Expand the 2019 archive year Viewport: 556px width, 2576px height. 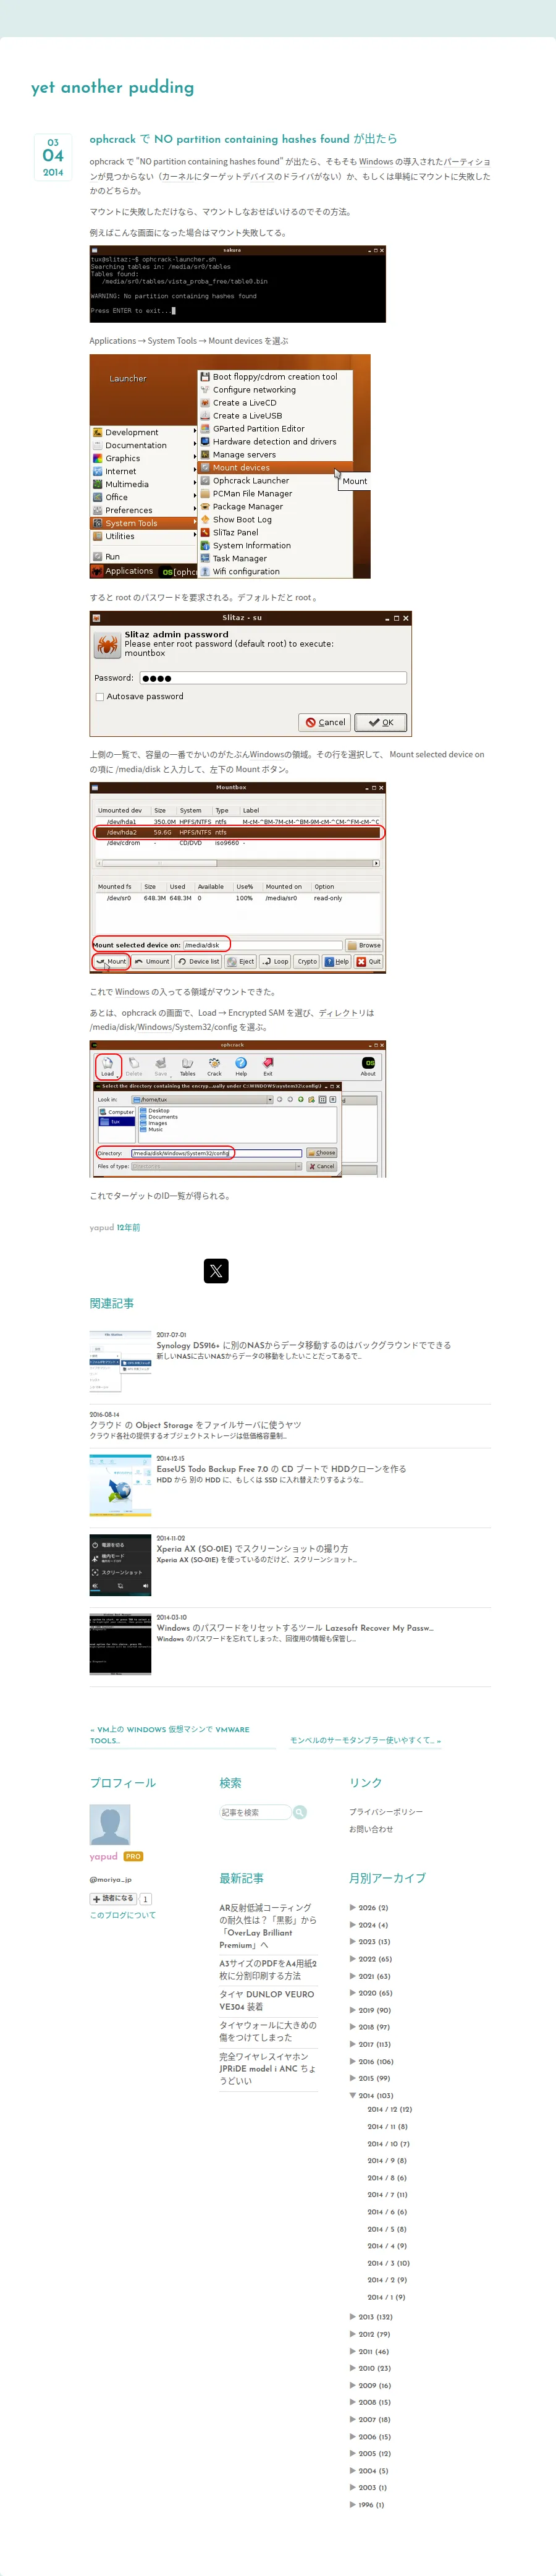[x=352, y=2009]
